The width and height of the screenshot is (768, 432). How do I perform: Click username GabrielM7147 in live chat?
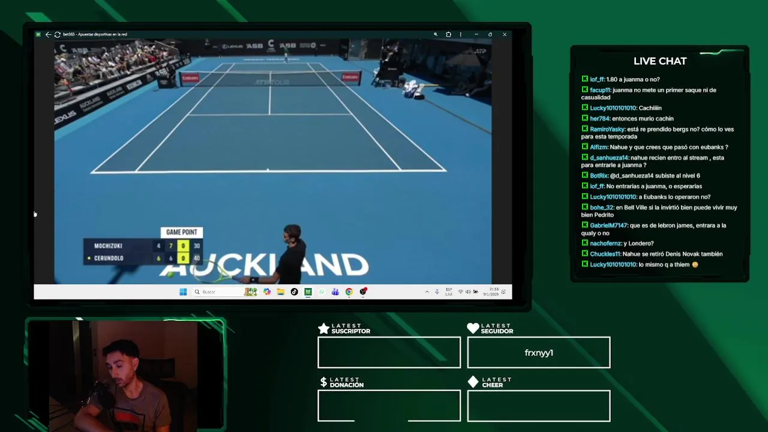tap(609, 226)
